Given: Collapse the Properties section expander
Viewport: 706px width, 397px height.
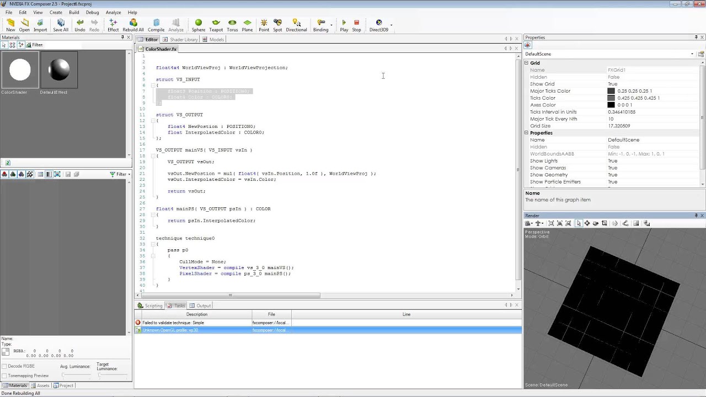Looking at the screenshot, I should coord(527,133).
